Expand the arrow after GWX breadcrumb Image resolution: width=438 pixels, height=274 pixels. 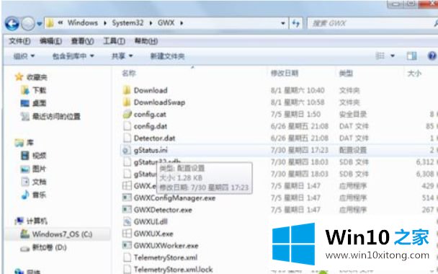182,23
